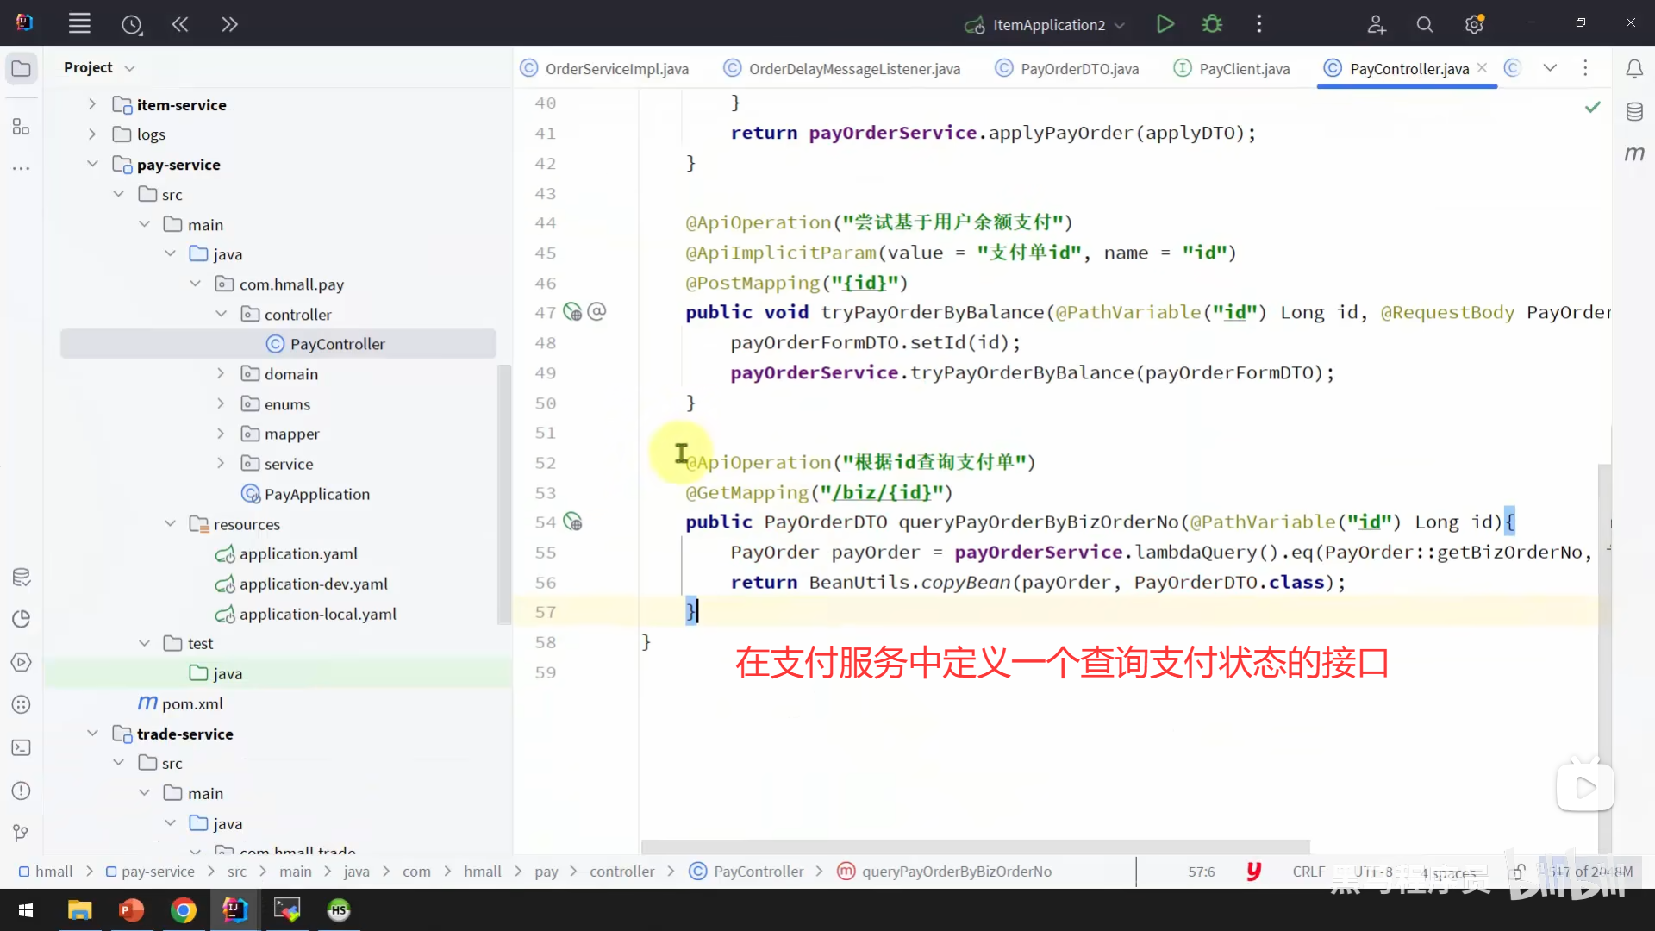Viewport: 1655px width, 931px height.
Task: Open the Structure tool window toggle
Action: [22, 128]
